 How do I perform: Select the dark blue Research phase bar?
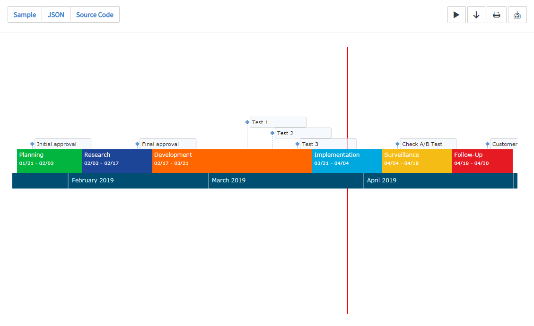pyautogui.click(x=117, y=161)
